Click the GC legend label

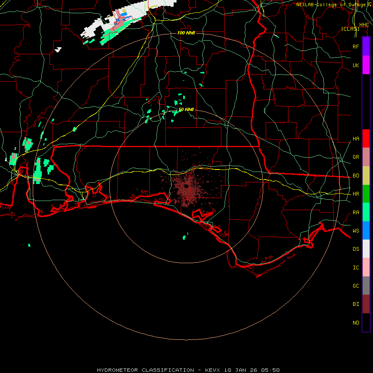pos(356,286)
